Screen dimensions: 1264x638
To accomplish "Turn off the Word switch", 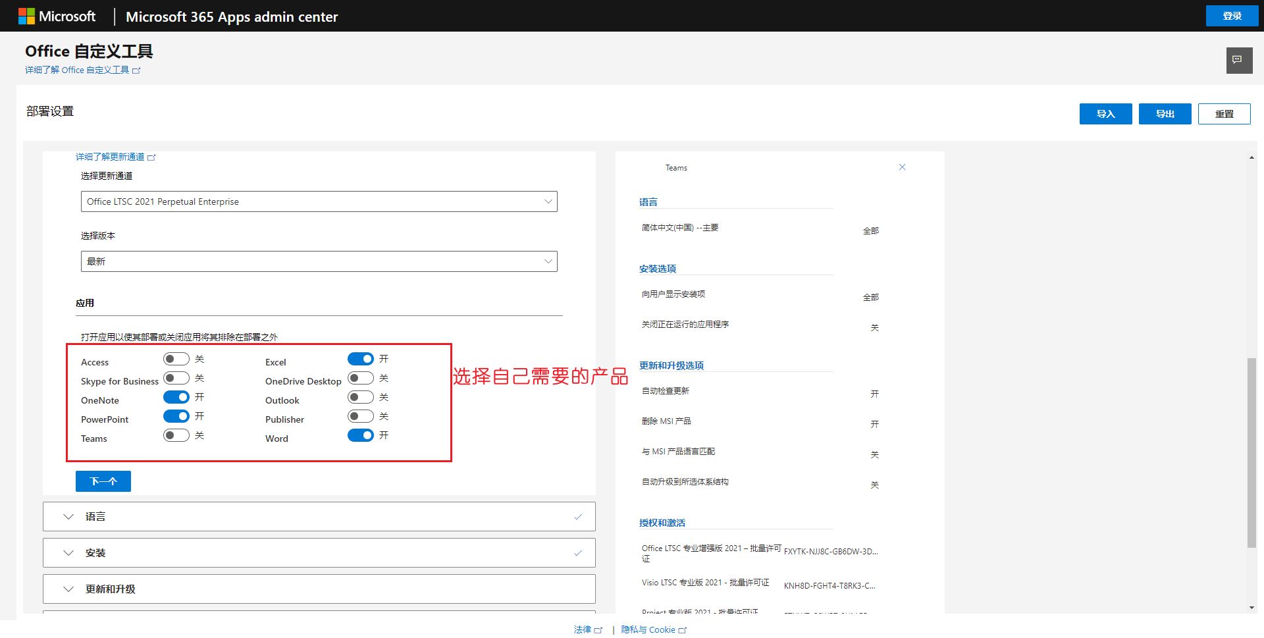I will [360, 435].
